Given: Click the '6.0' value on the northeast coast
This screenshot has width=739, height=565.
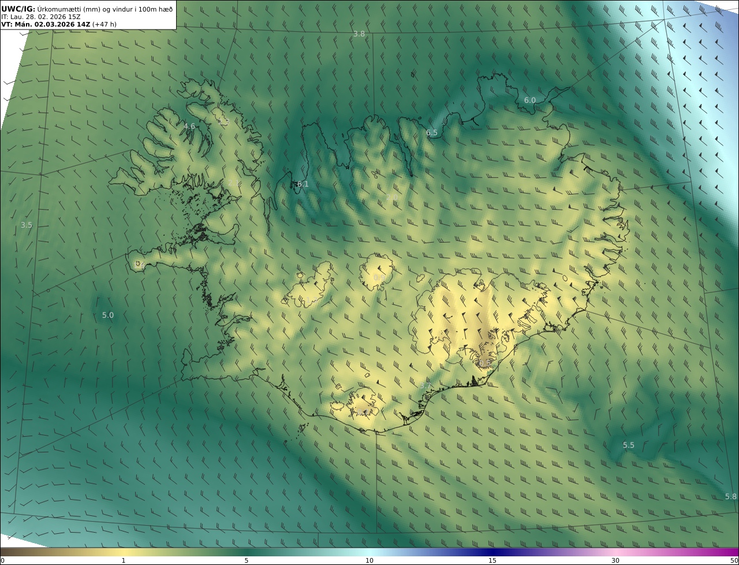Looking at the screenshot, I should coord(529,100).
